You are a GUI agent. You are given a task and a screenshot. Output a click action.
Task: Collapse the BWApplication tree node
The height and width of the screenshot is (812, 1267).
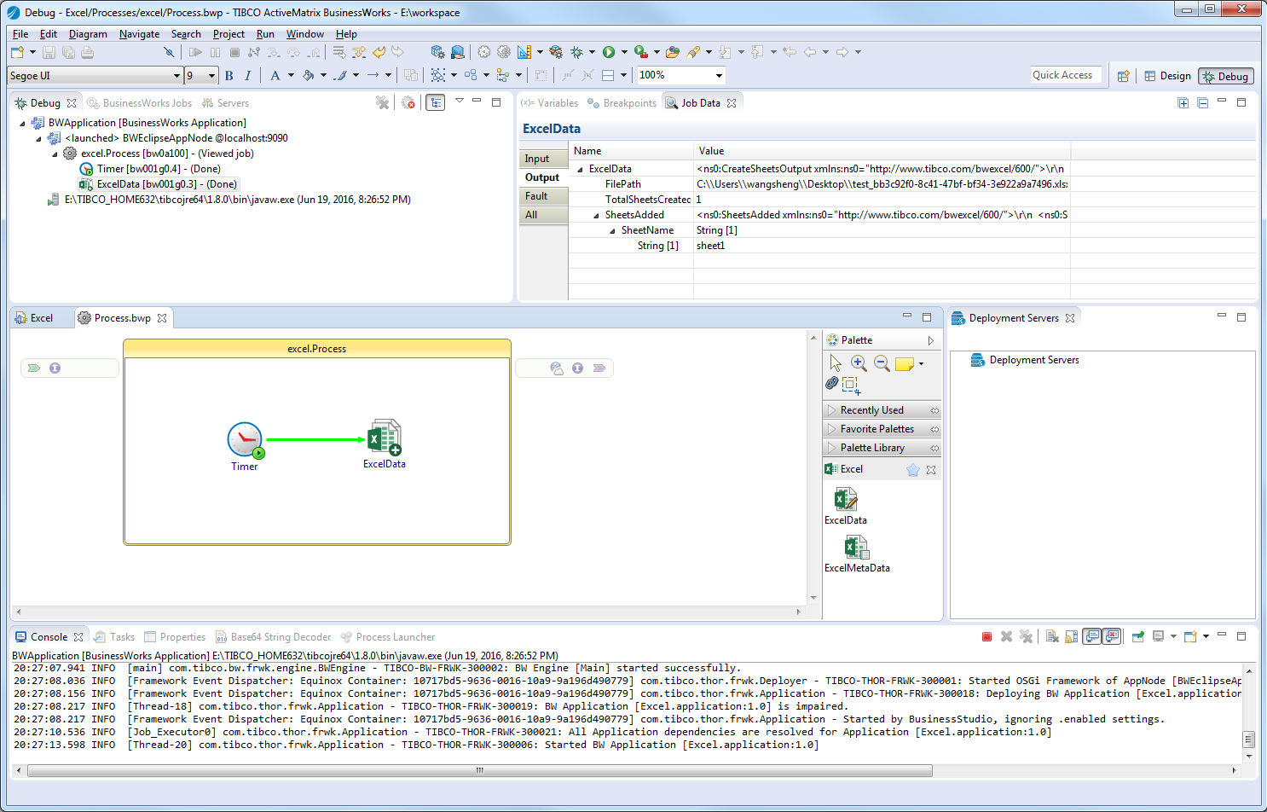[23, 123]
